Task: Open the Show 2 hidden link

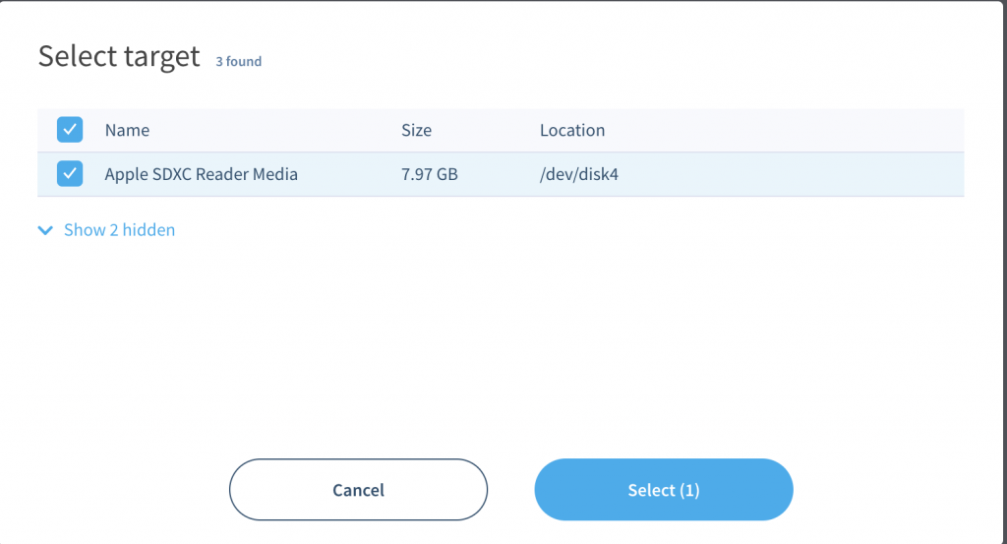Action: 119,230
